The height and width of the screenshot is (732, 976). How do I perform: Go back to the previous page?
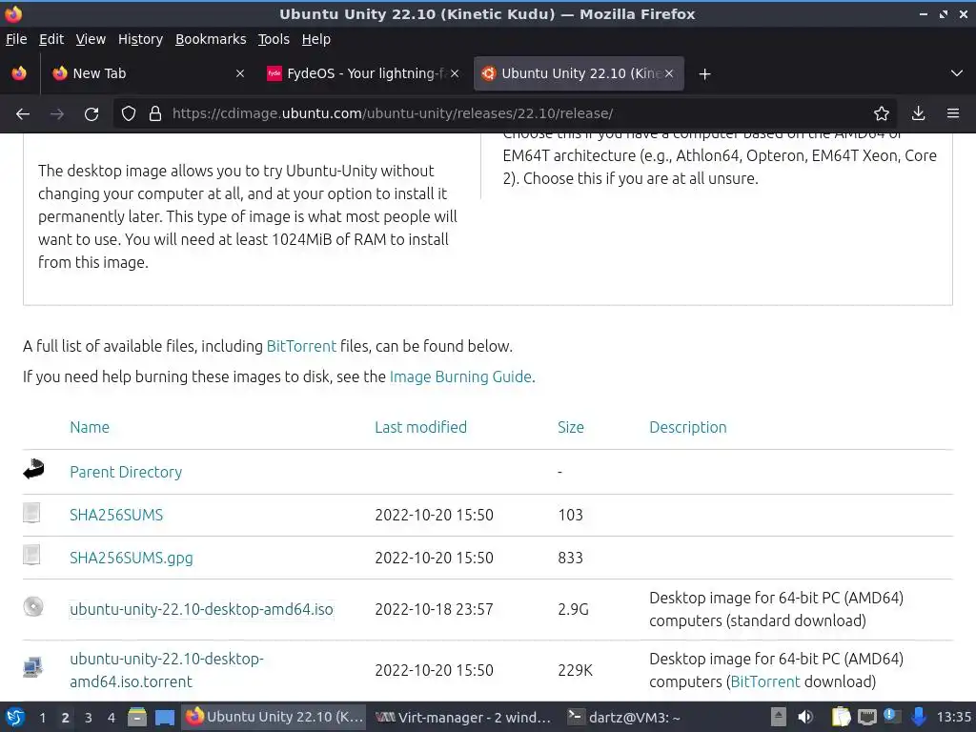23,114
